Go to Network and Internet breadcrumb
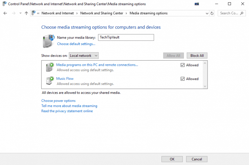This screenshot has height=165, width=249. [57, 13]
